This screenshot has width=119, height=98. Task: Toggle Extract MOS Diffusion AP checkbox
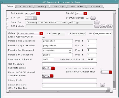(44, 72)
